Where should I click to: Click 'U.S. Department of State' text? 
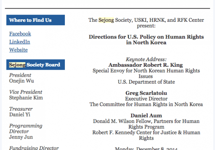point(146,82)
